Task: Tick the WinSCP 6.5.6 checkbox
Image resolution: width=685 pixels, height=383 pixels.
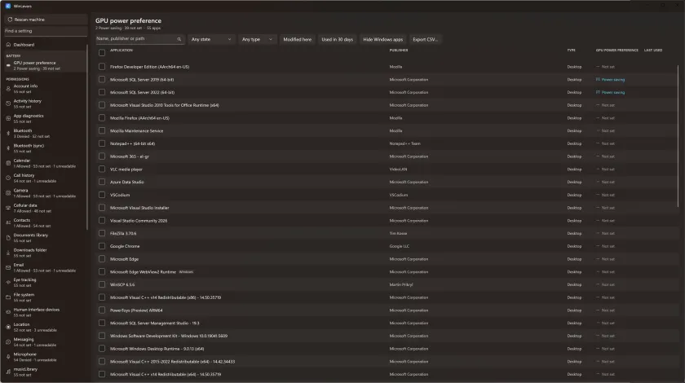Action: tap(102, 284)
